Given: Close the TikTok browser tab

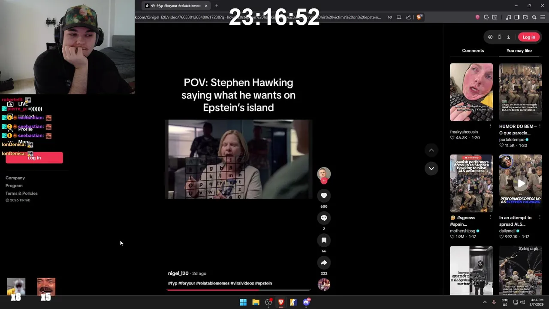Looking at the screenshot, I should pyautogui.click(x=206, y=6).
